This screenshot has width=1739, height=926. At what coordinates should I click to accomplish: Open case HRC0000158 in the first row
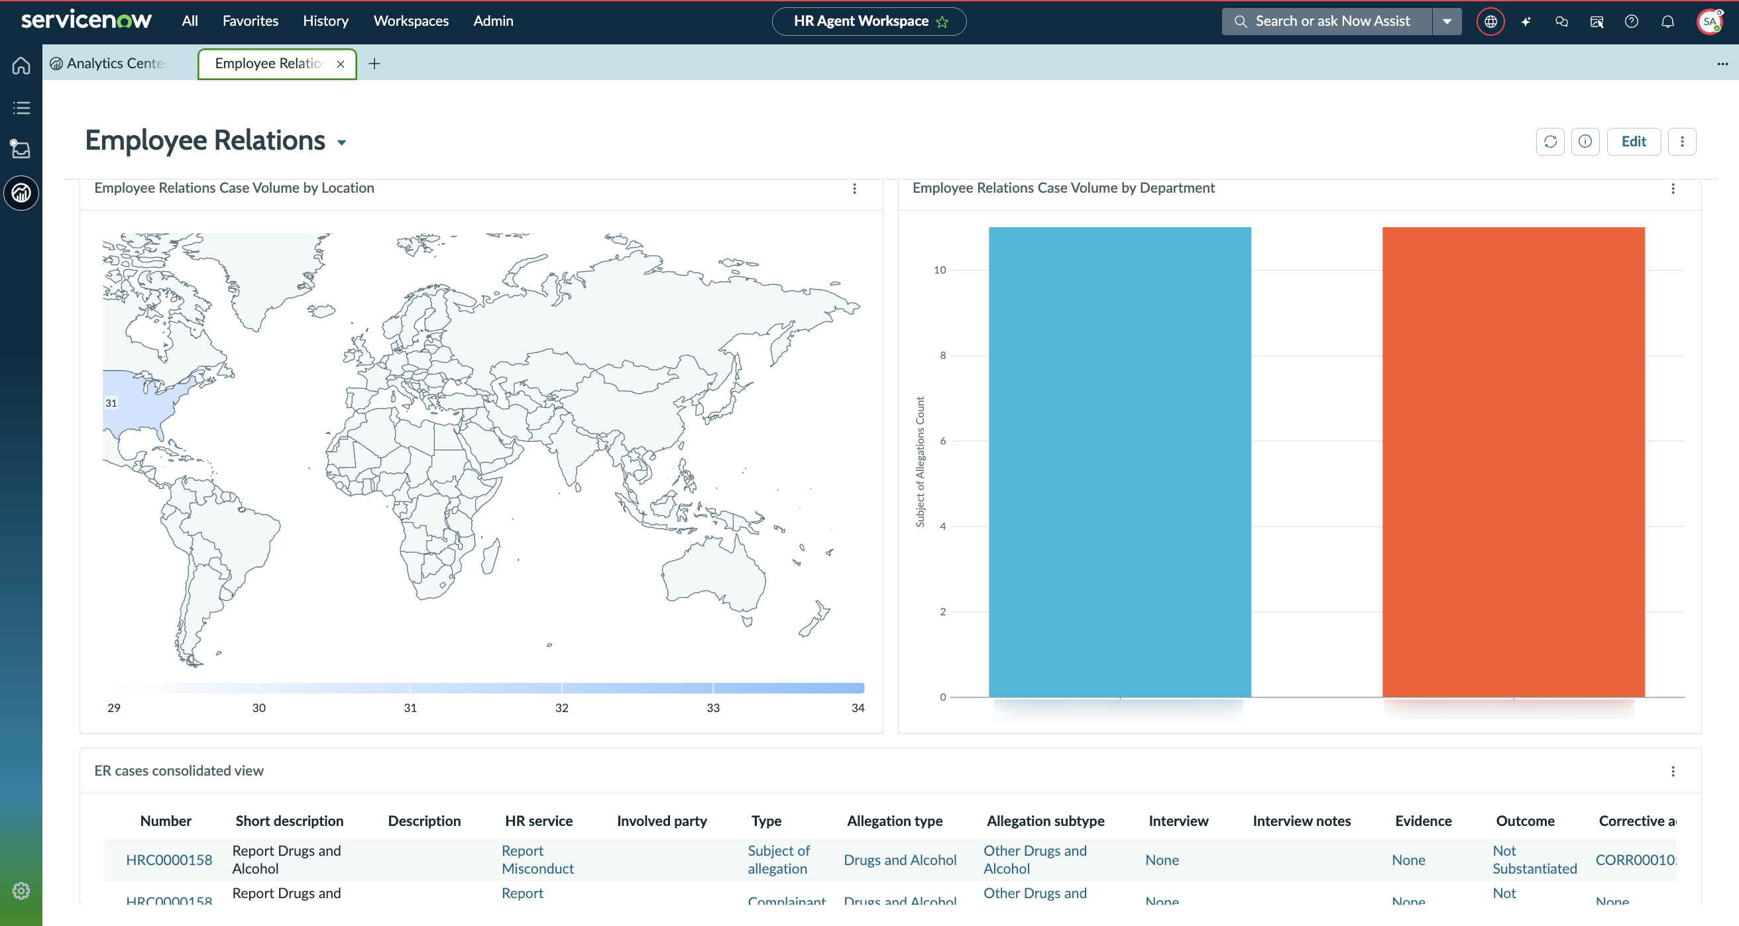coord(169,860)
